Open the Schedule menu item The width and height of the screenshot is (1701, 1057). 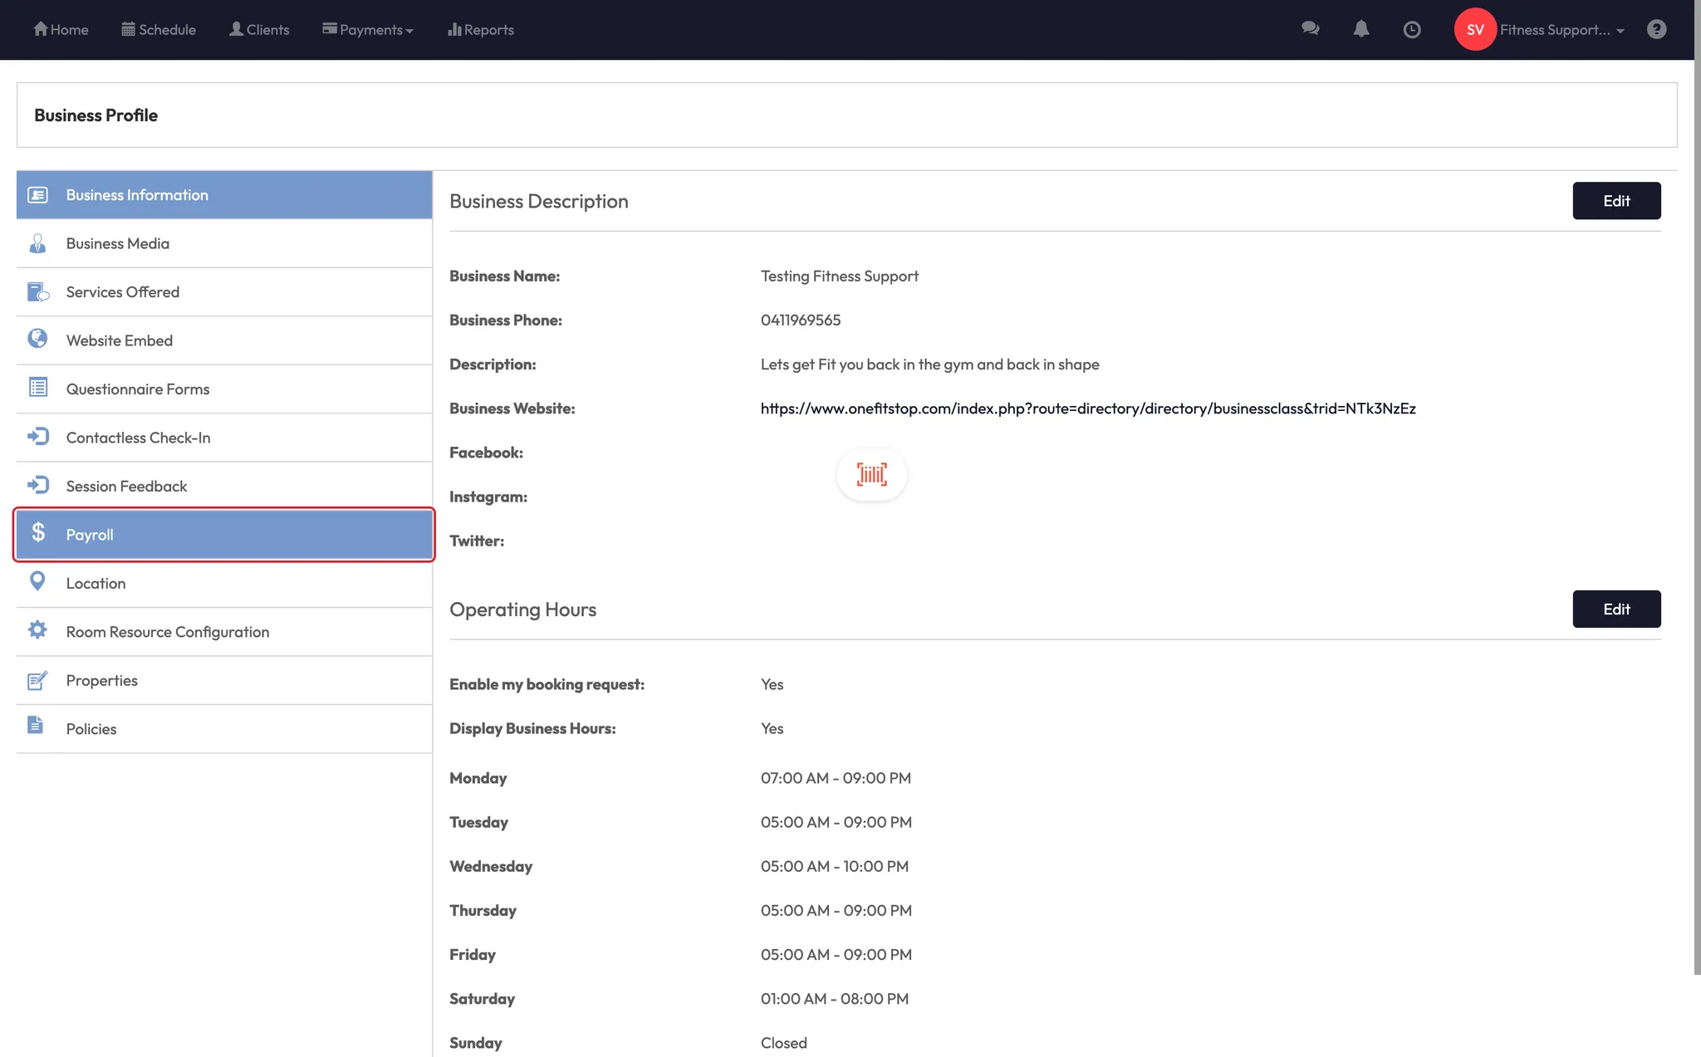159,30
